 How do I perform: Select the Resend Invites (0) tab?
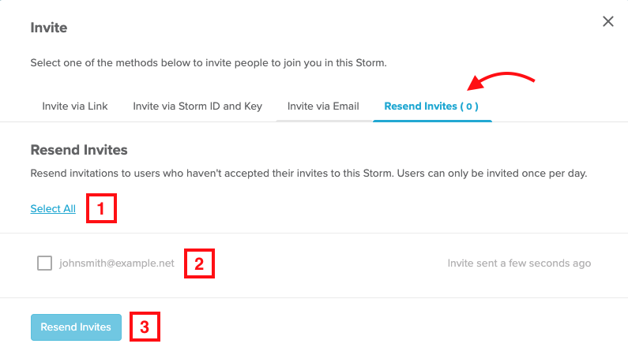click(x=431, y=106)
